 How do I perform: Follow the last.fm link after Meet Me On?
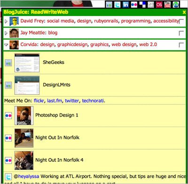[x=55, y=101]
